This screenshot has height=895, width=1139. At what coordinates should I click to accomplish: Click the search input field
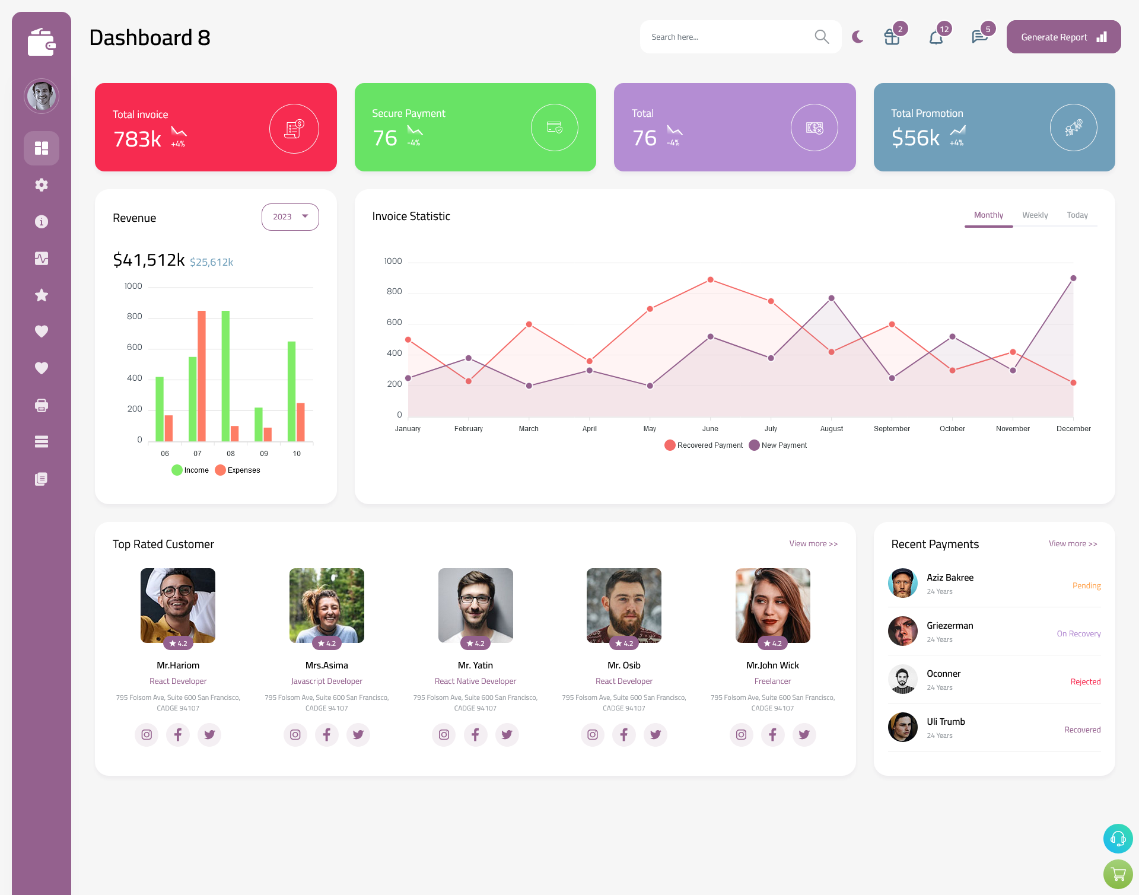[730, 37]
